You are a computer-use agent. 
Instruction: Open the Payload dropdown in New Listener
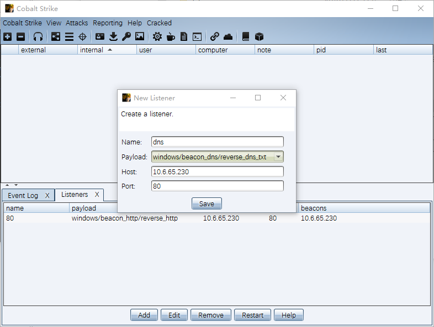pyautogui.click(x=278, y=157)
